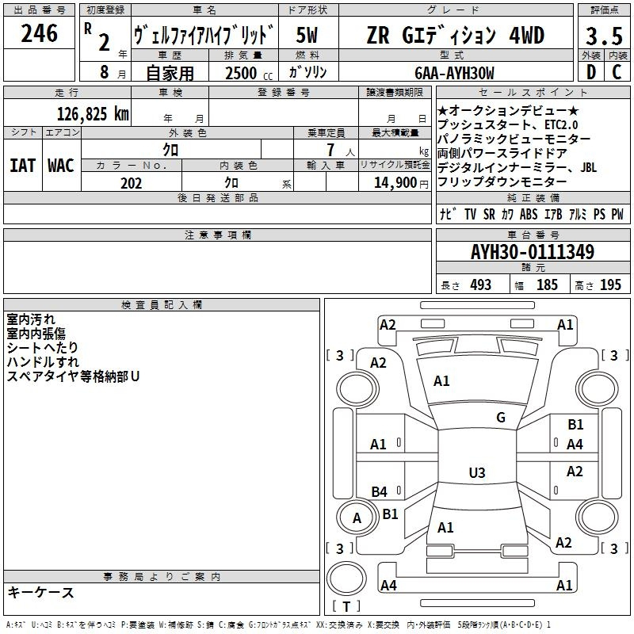Click the circled A on the wheel
The width and height of the screenshot is (634, 634).
[357, 518]
